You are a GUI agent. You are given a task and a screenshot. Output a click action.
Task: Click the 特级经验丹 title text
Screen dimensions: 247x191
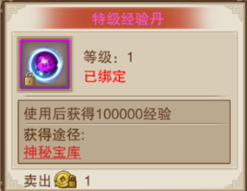click(x=128, y=19)
